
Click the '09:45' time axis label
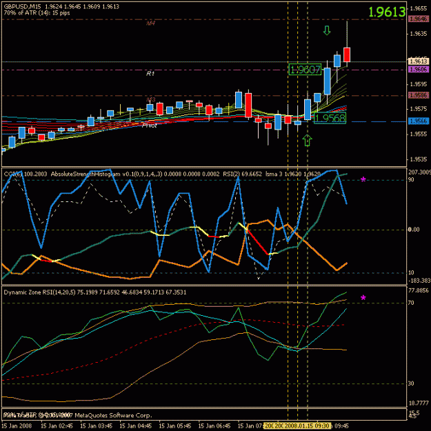pyautogui.click(x=341, y=425)
